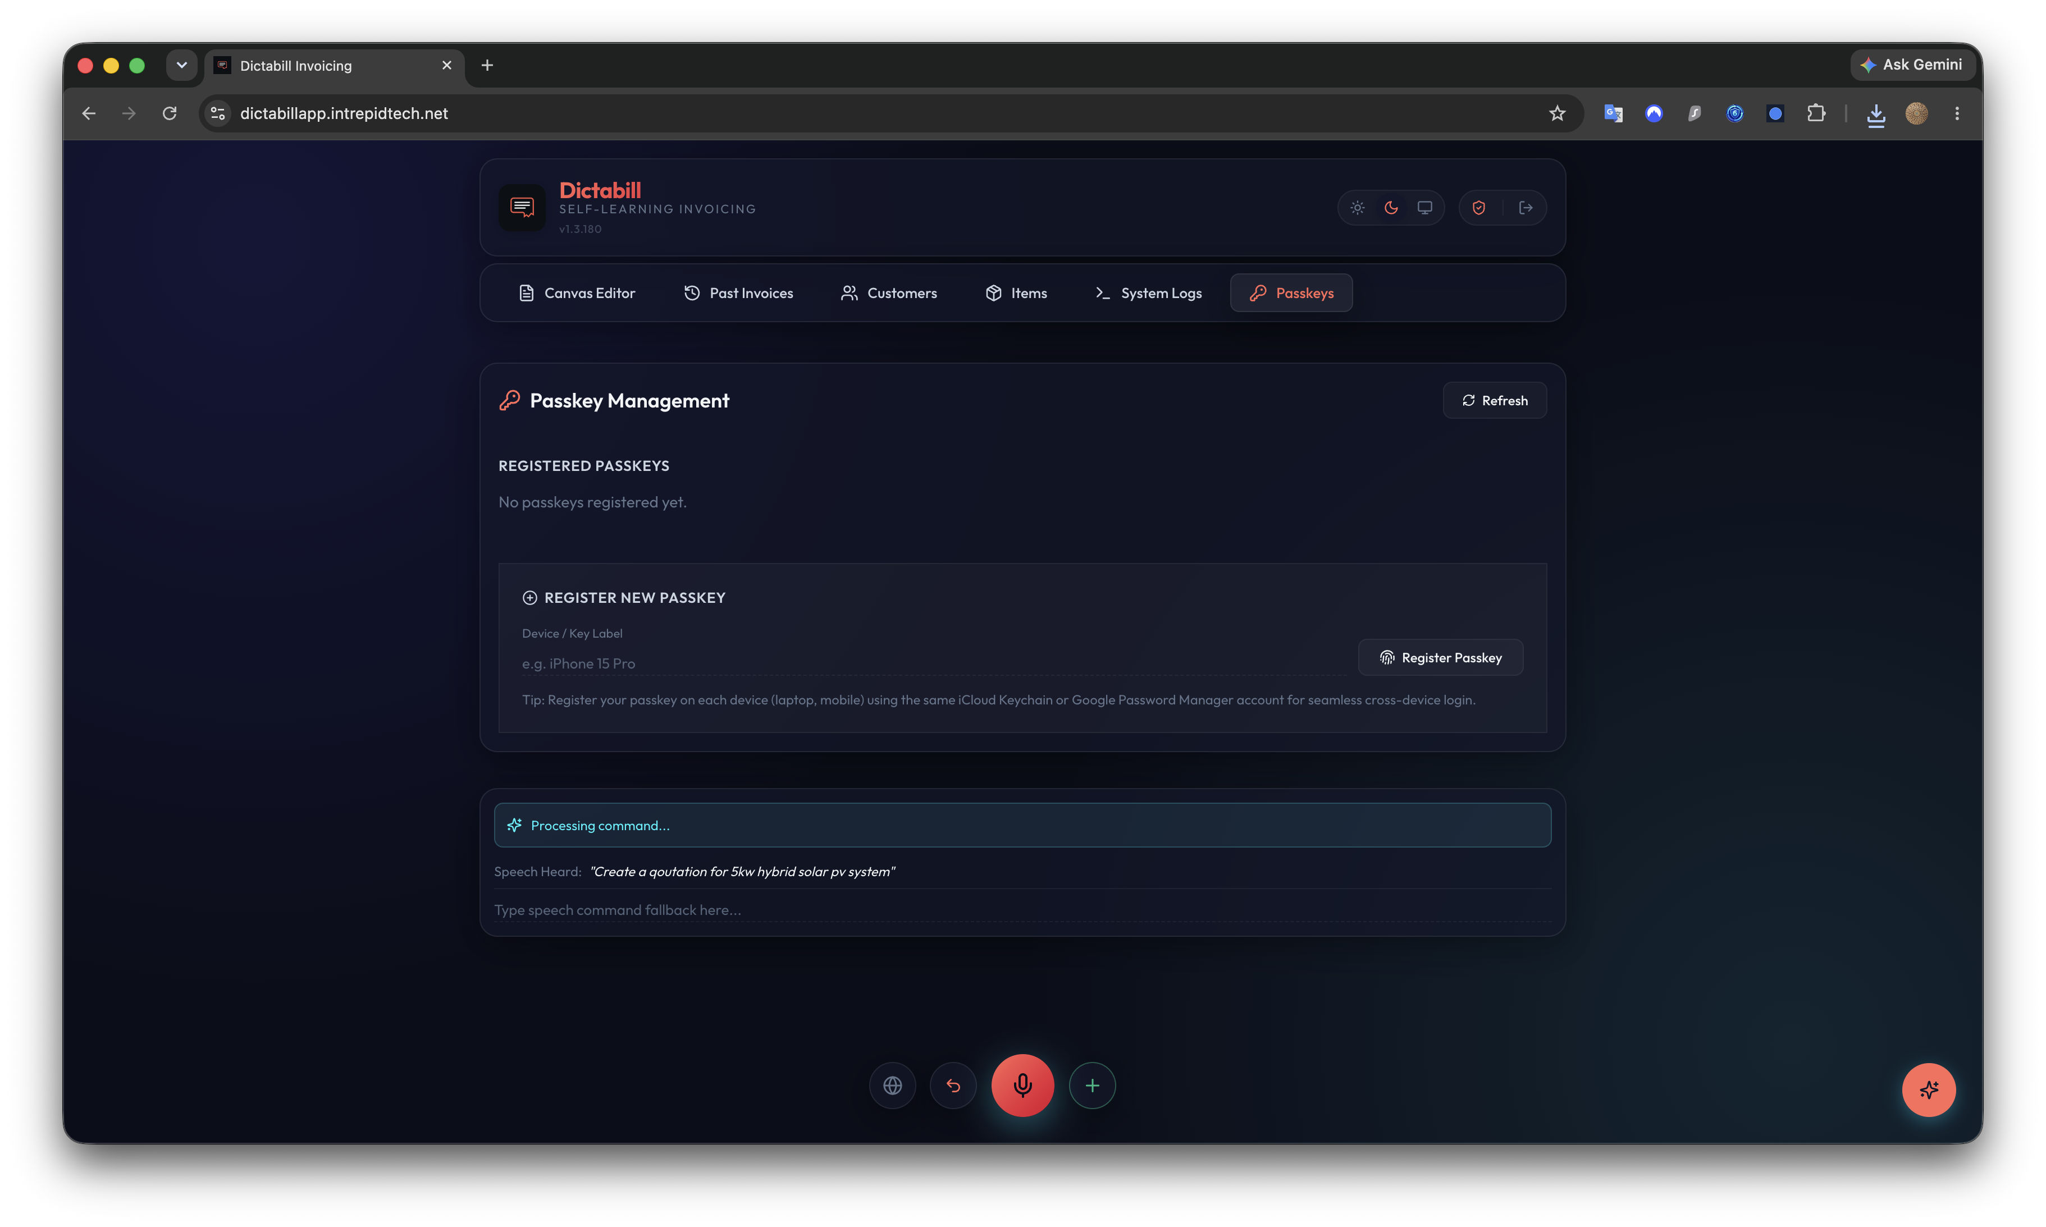Click the REGISTERED PASSKEYS heading
This screenshot has height=1227, width=2046.
pos(584,465)
